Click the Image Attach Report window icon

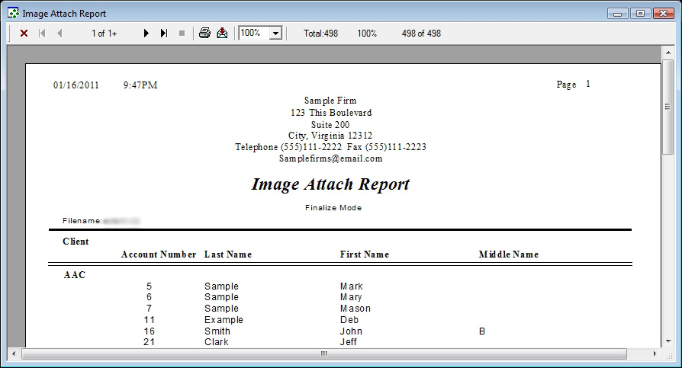(x=13, y=13)
